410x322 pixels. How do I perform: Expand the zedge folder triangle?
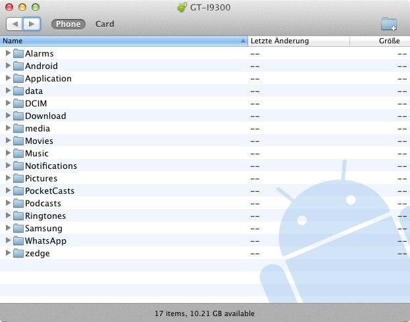click(8, 253)
